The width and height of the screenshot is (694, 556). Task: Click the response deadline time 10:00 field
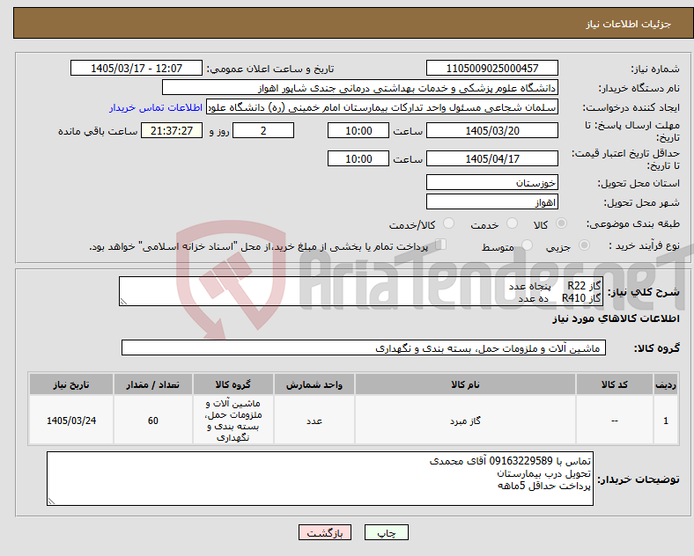coord(358,130)
